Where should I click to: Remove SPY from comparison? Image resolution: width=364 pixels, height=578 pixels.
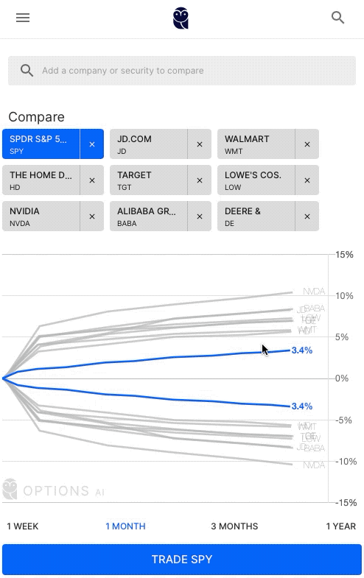click(x=92, y=144)
